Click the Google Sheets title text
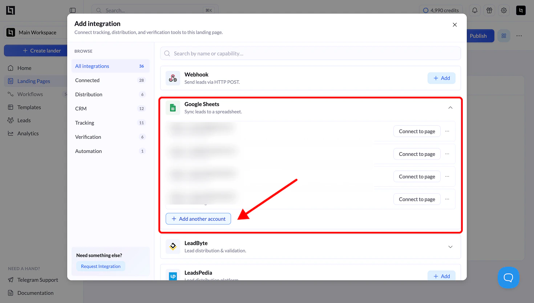 click(202, 104)
